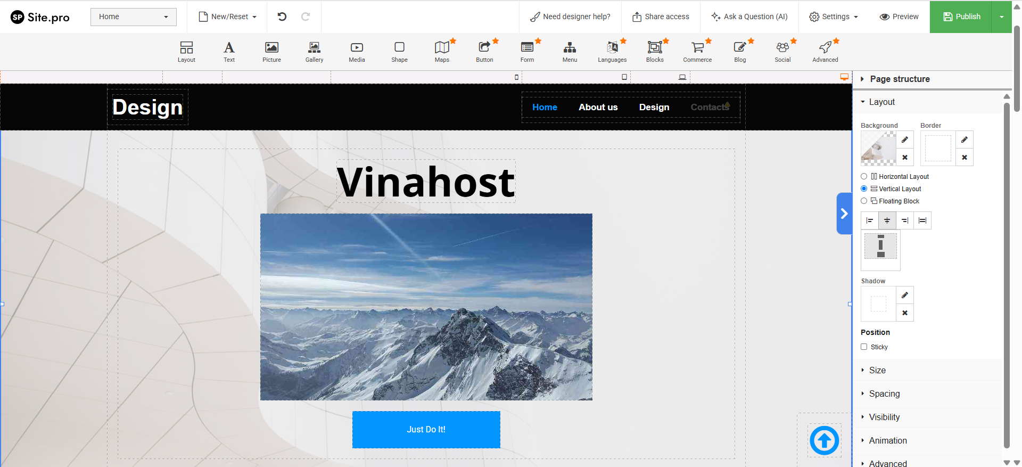Select Floating Block radio option
The height and width of the screenshot is (467, 1022).
tap(864, 201)
